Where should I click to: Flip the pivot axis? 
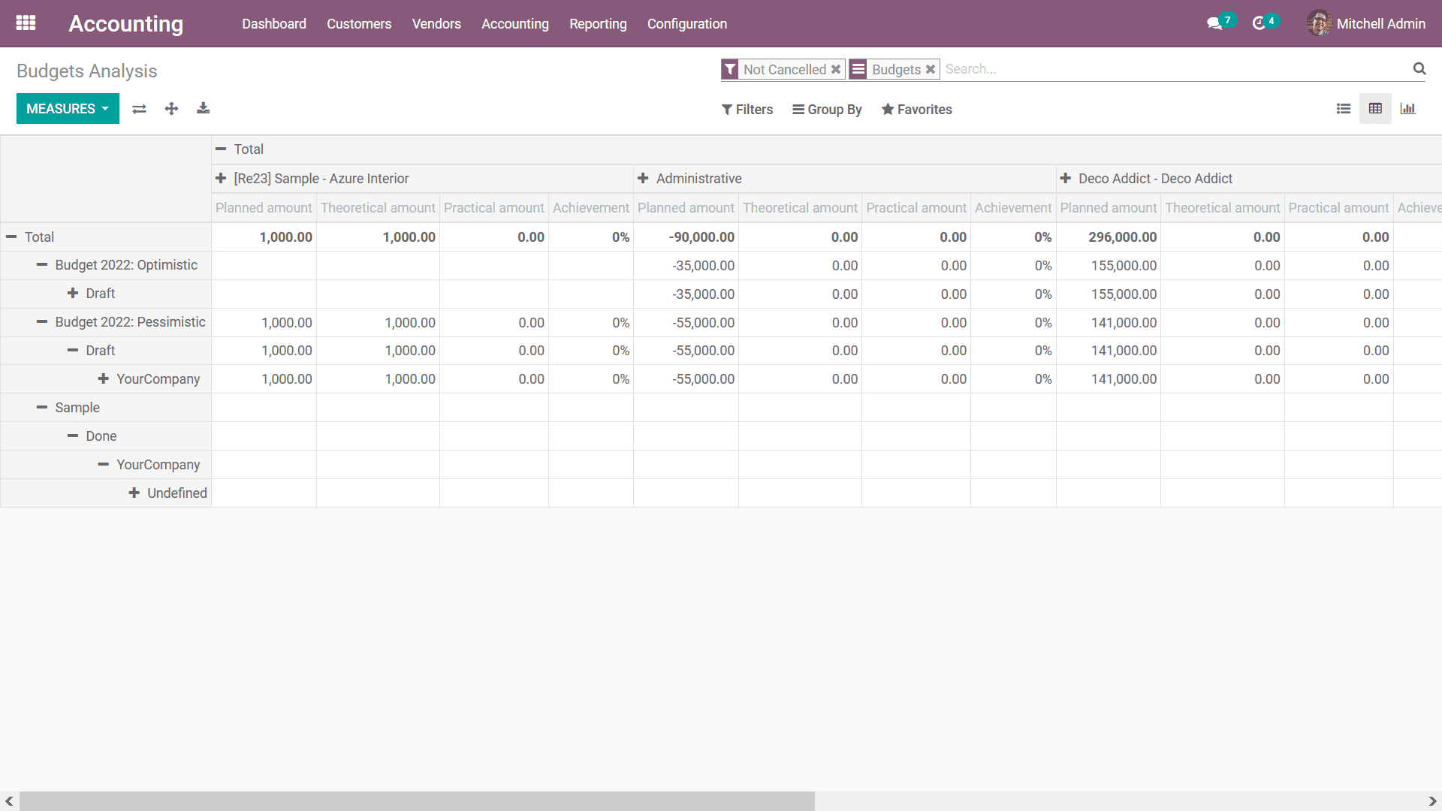click(139, 109)
